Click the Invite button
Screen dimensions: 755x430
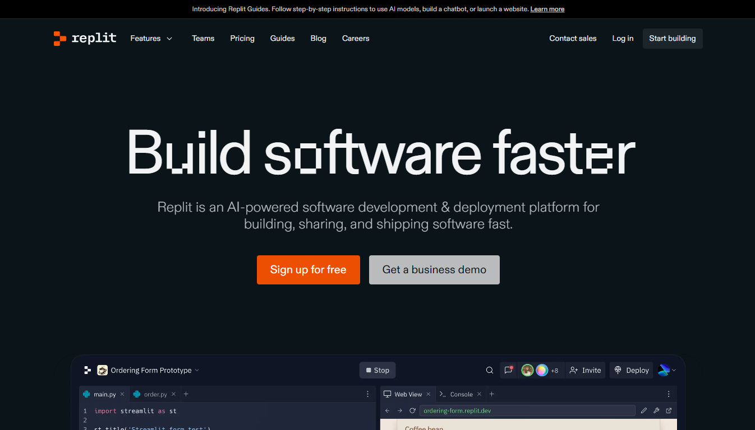585,370
